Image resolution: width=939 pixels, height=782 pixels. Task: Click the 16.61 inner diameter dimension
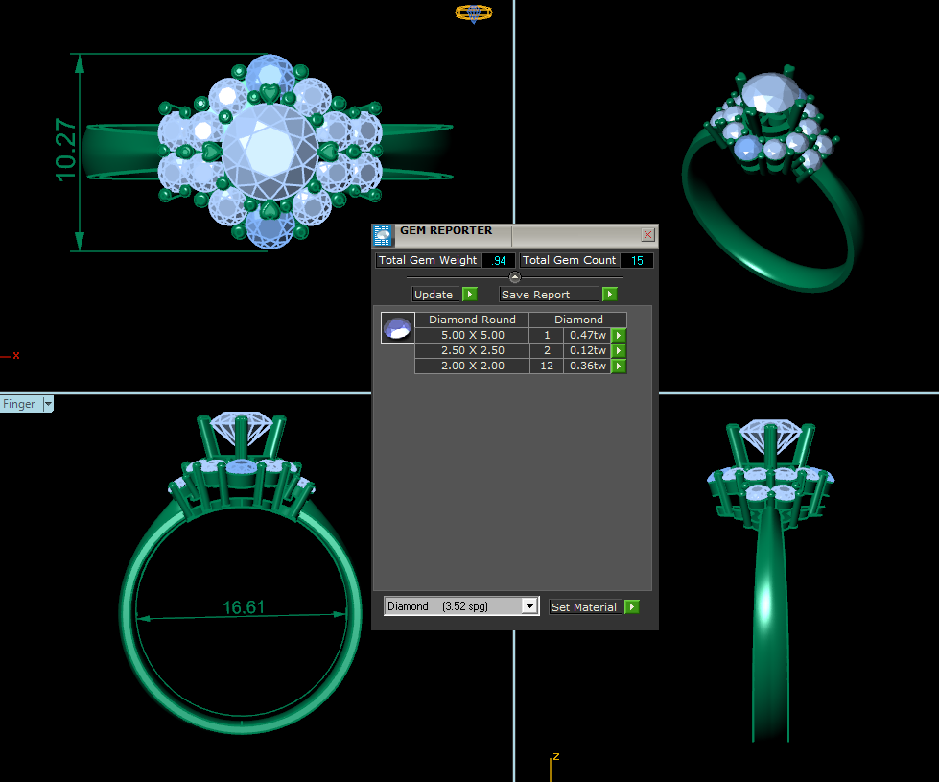[244, 607]
